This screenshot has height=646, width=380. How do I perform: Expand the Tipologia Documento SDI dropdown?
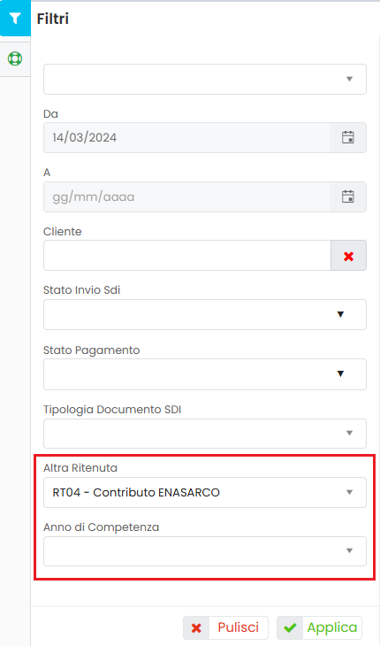(x=205, y=434)
